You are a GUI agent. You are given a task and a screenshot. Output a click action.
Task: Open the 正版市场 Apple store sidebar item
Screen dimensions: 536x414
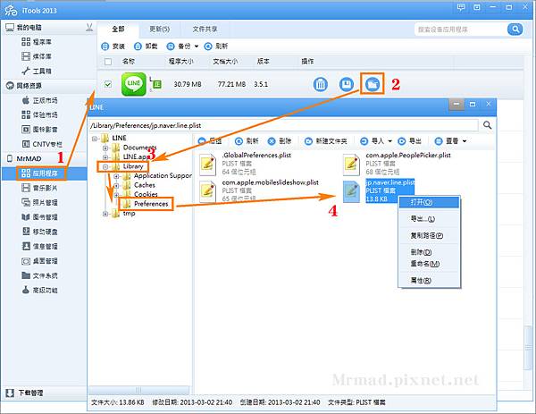click(x=39, y=100)
